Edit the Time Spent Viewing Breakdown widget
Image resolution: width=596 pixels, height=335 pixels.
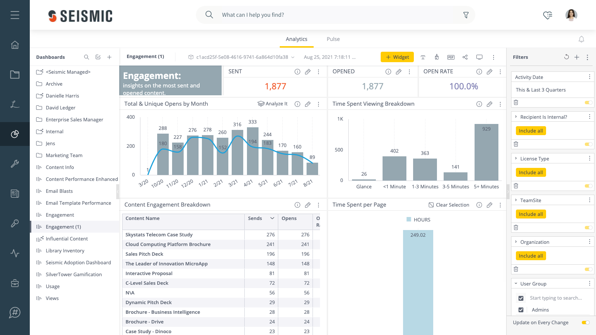(x=489, y=104)
